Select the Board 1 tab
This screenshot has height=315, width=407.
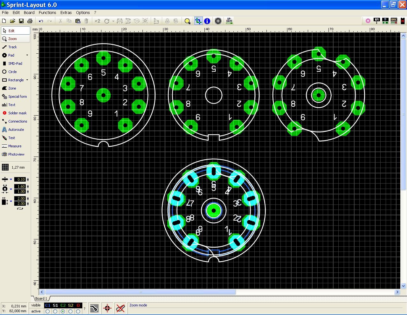tap(41, 298)
